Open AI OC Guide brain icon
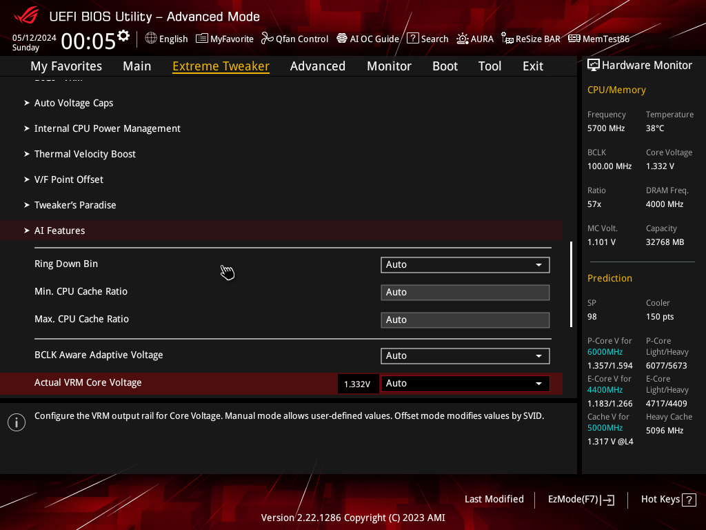 [x=342, y=39]
